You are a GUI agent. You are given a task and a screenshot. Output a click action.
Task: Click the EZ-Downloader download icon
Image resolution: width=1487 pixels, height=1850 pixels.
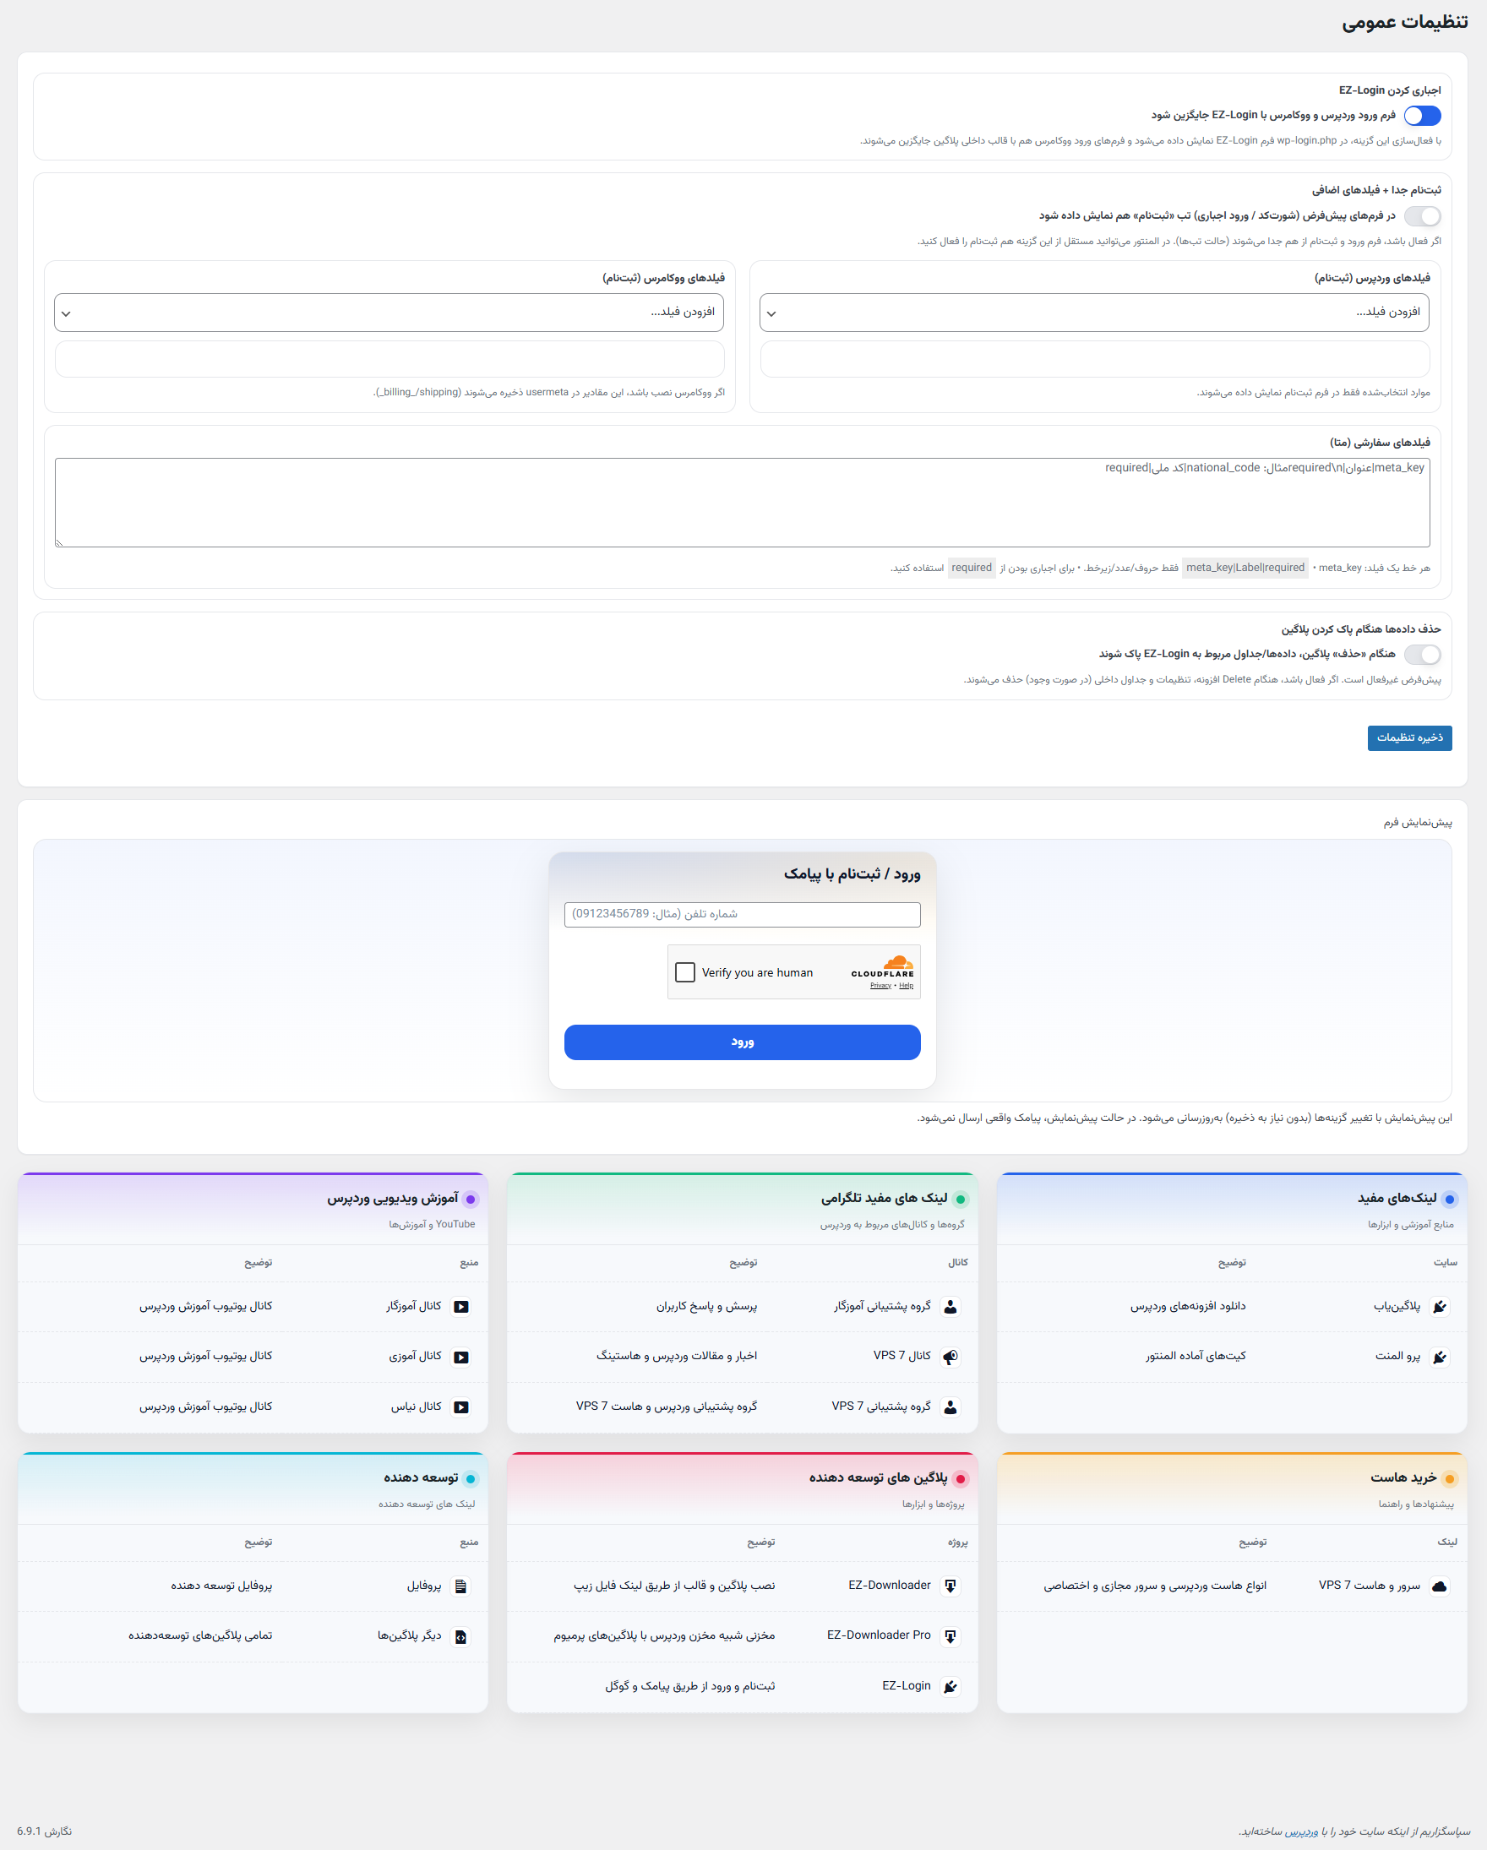coord(950,1586)
